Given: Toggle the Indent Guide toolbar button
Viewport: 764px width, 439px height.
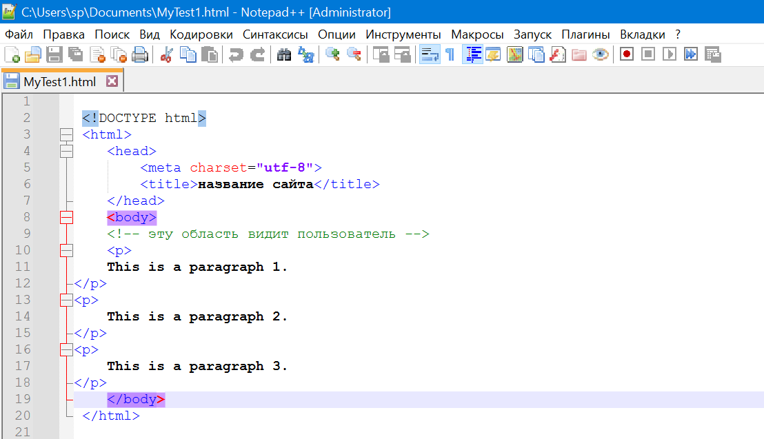Looking at the screenshot, I should tap(472, 54).
